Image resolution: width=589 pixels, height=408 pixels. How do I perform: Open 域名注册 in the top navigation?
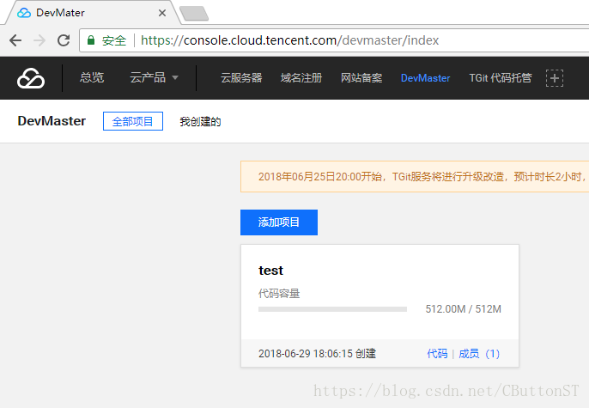[x=301, y=78]
